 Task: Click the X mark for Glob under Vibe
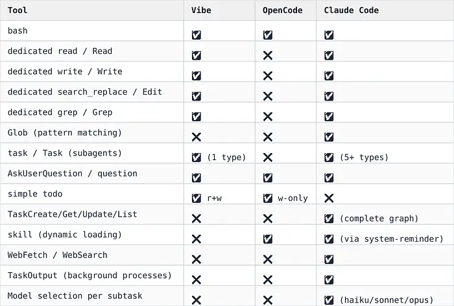[197, 137]
